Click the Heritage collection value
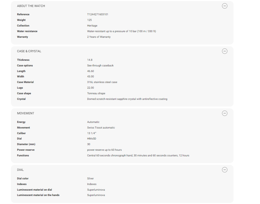Image resolution: width=260 pixels, height=204 pixels. (92, 26)
